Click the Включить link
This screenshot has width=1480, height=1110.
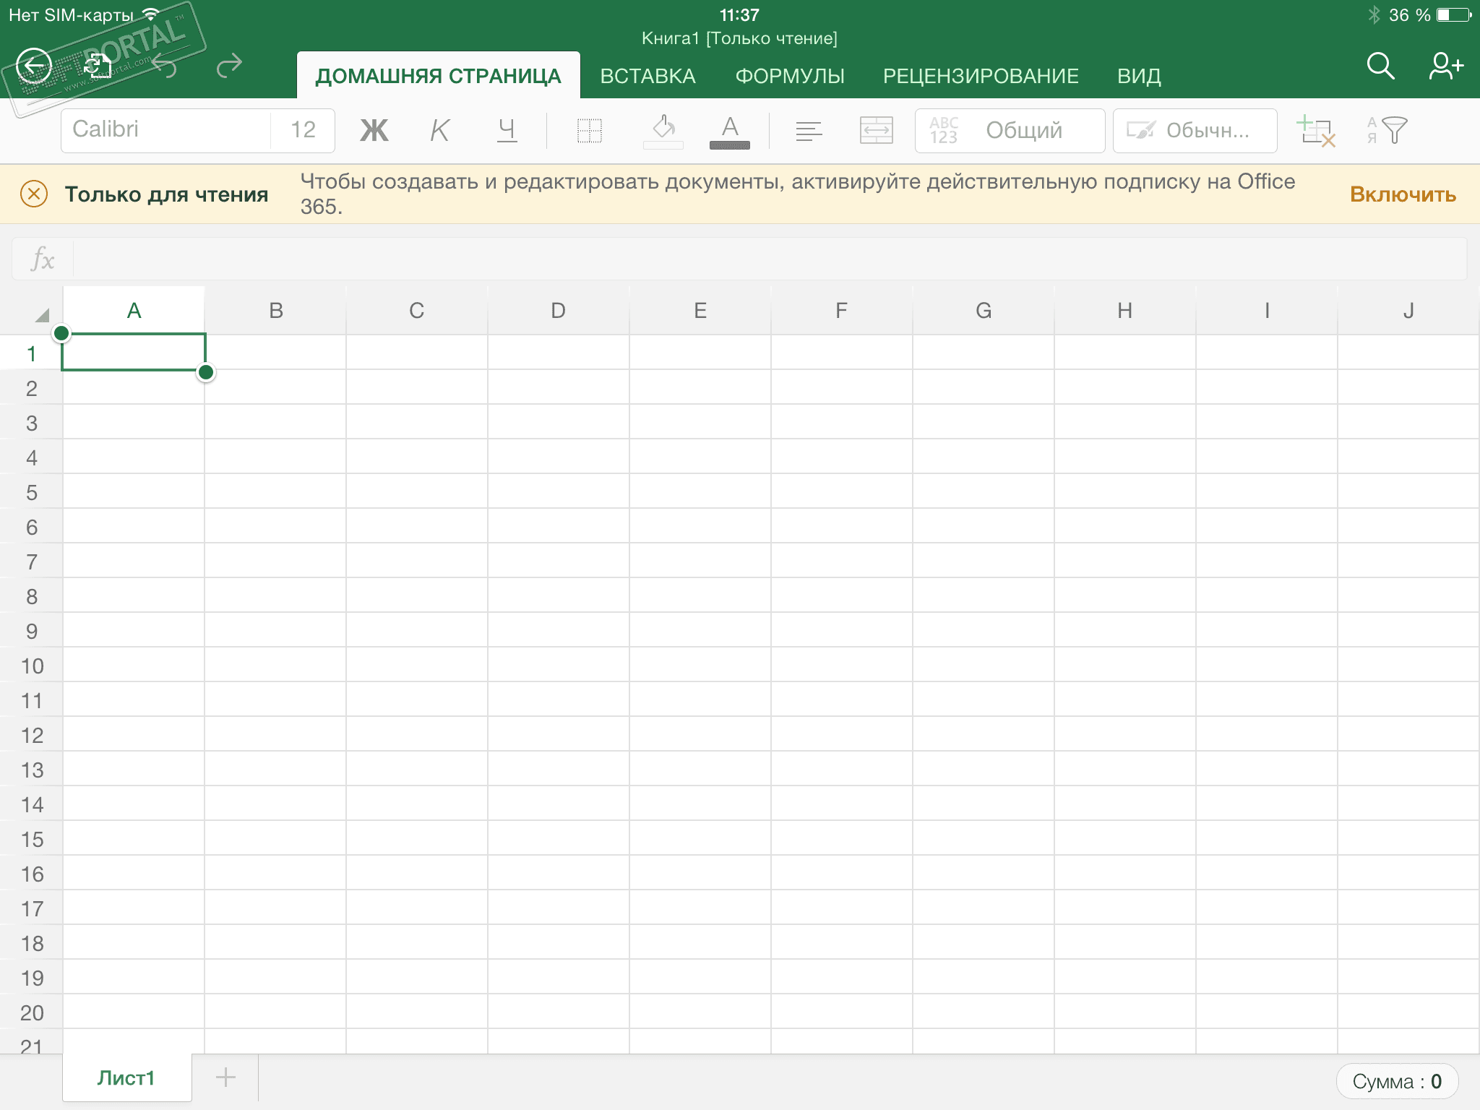tap(1402, 194)
